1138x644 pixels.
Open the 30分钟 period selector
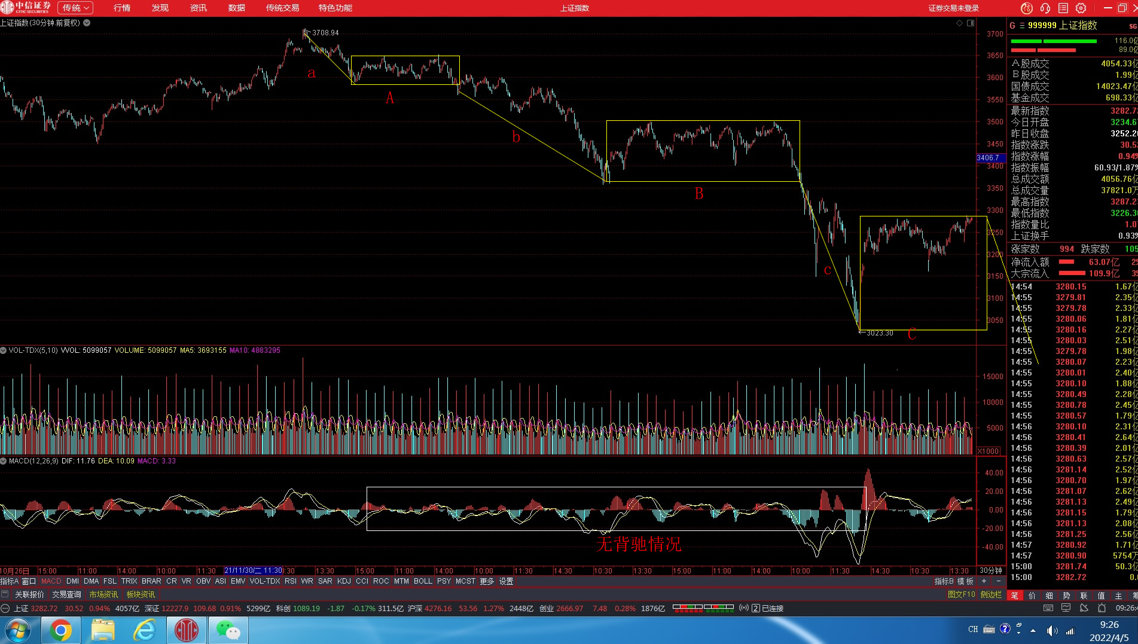tap(991, 570)
